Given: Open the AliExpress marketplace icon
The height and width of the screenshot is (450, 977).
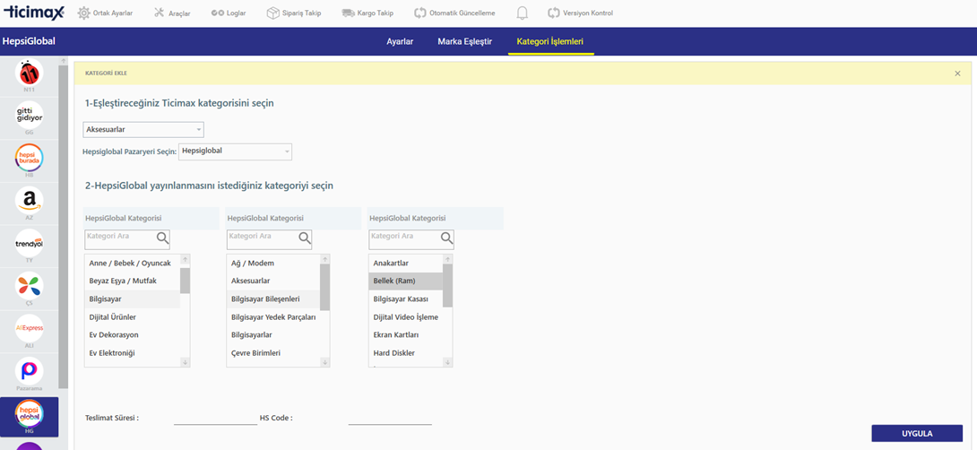Looking at the screenshot, I should [30, 328].
